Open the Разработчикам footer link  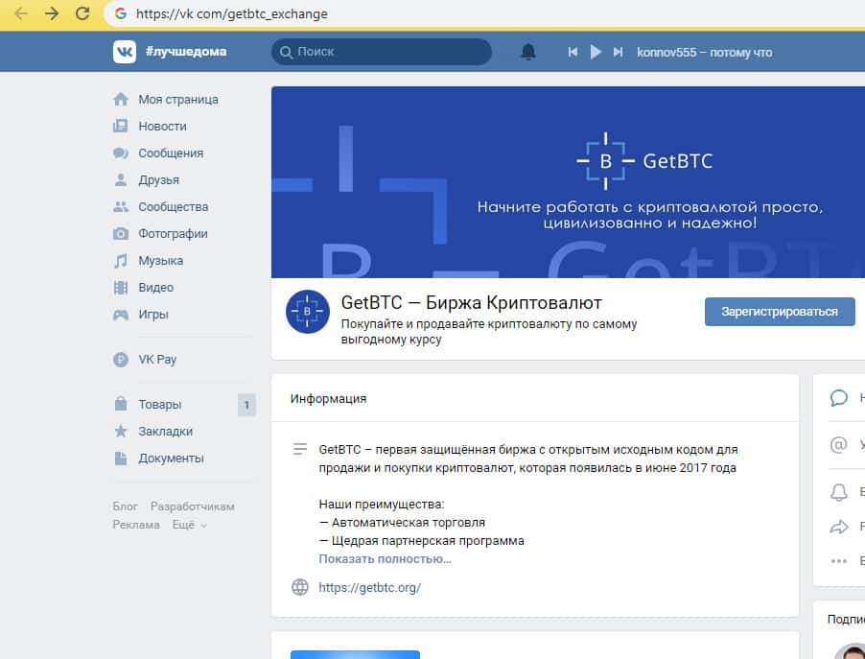[x=193, y=506]
